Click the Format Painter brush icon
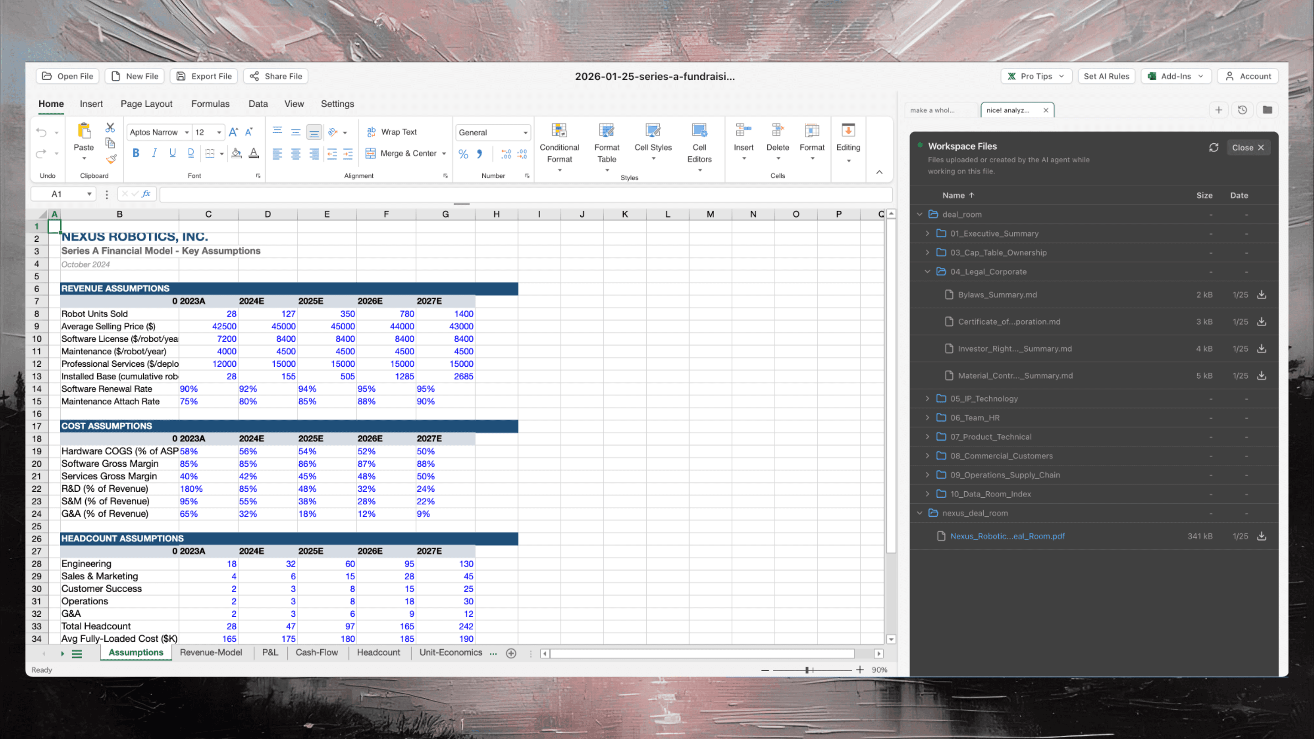Screen dimensions: 1314x739 click(x=111, y=160)
